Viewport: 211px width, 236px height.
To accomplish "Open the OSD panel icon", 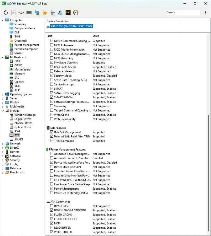I will tap(68, 13).
